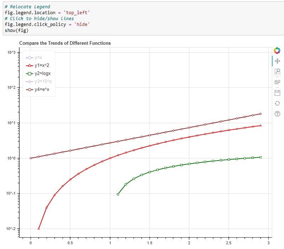Click the show(fig) code line
Image resolution: width=284 pixels, height=249 pixels.
17,31
